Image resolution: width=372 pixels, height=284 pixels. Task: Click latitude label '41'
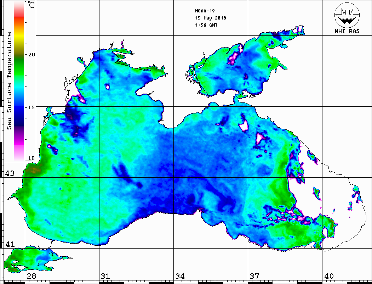click(10, 244)
